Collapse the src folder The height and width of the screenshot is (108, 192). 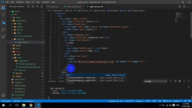click(16, 14)
